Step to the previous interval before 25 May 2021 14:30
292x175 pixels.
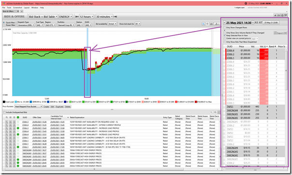point(224,23)
